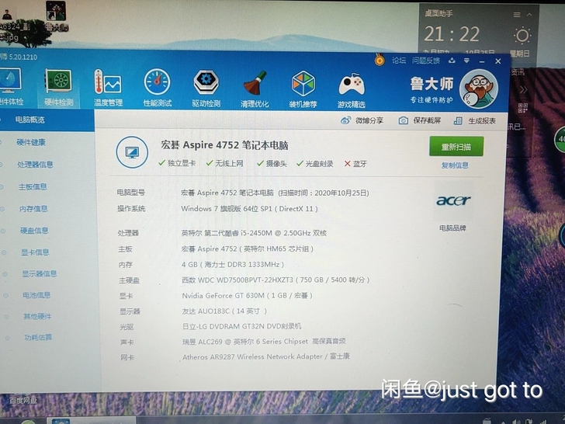This screenshot has height=424, width=565.
Task: Click the 蓝牙 not-supported indicator
Action: pos(355,164)
